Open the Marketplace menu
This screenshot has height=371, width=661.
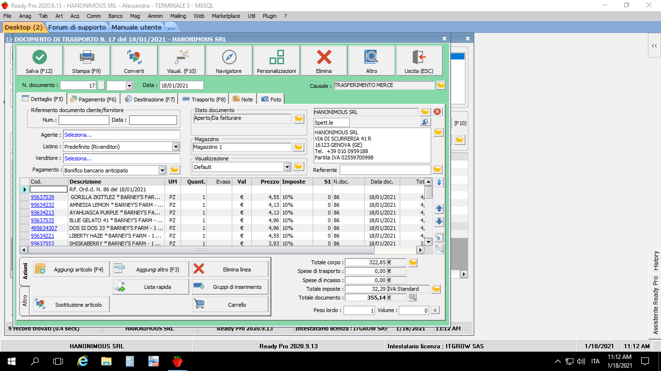pos(226,16)
